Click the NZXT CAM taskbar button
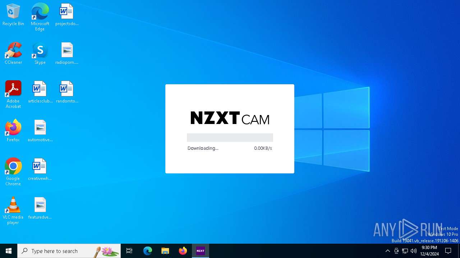This screenshot has width=460, height=258. (x=201, y=251)
